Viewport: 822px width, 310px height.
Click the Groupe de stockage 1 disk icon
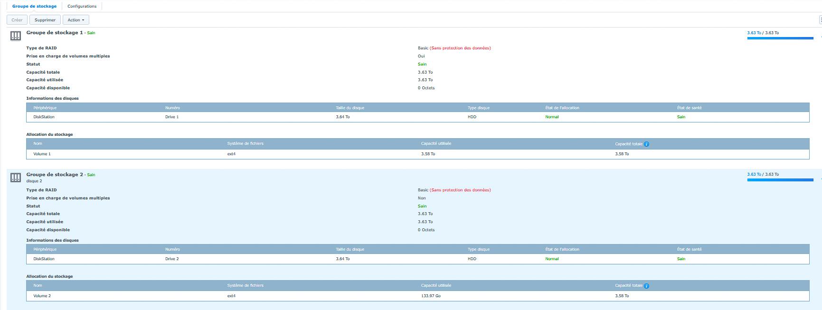(15, 36)
